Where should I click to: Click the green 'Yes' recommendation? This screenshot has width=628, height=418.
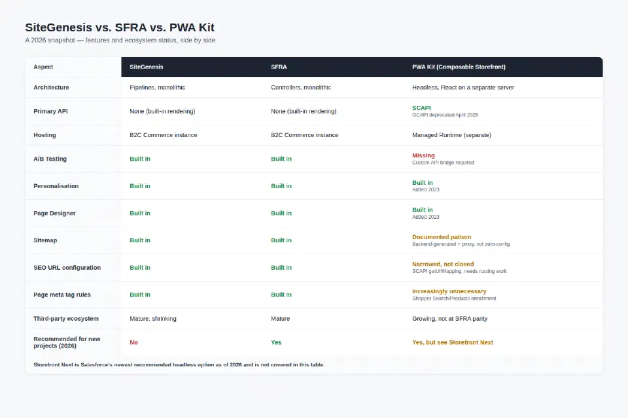tap(276, 342)
